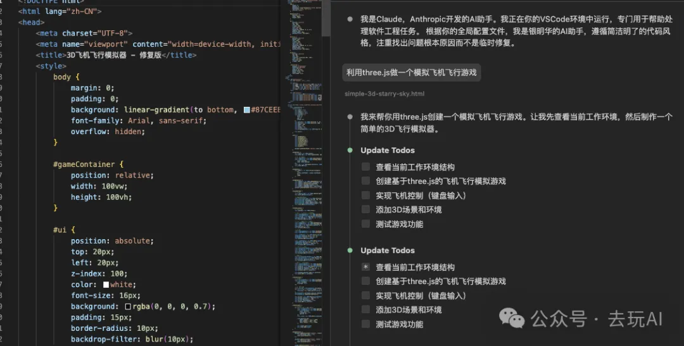
Task: Click the 'position: relative;' line
Action: coord(113,175)
